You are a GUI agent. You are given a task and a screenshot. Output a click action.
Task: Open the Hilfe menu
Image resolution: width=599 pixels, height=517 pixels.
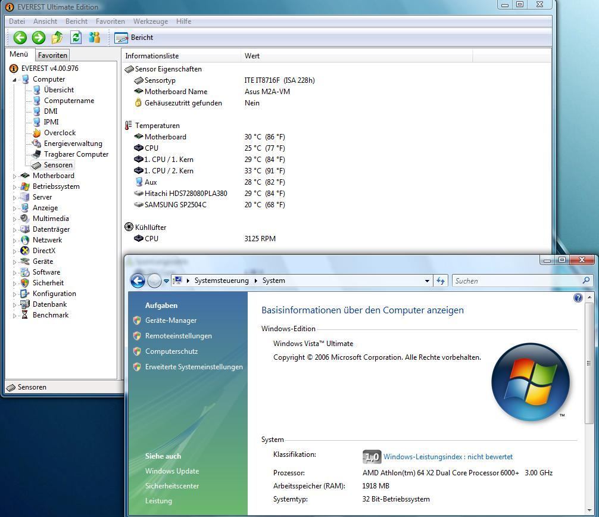[184, 21]
